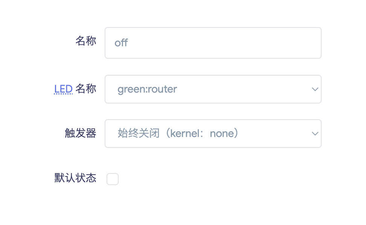Click the 默认状态 label text
Image resolution: width=366 pixels, height=225 pixels.
point(75,178)
